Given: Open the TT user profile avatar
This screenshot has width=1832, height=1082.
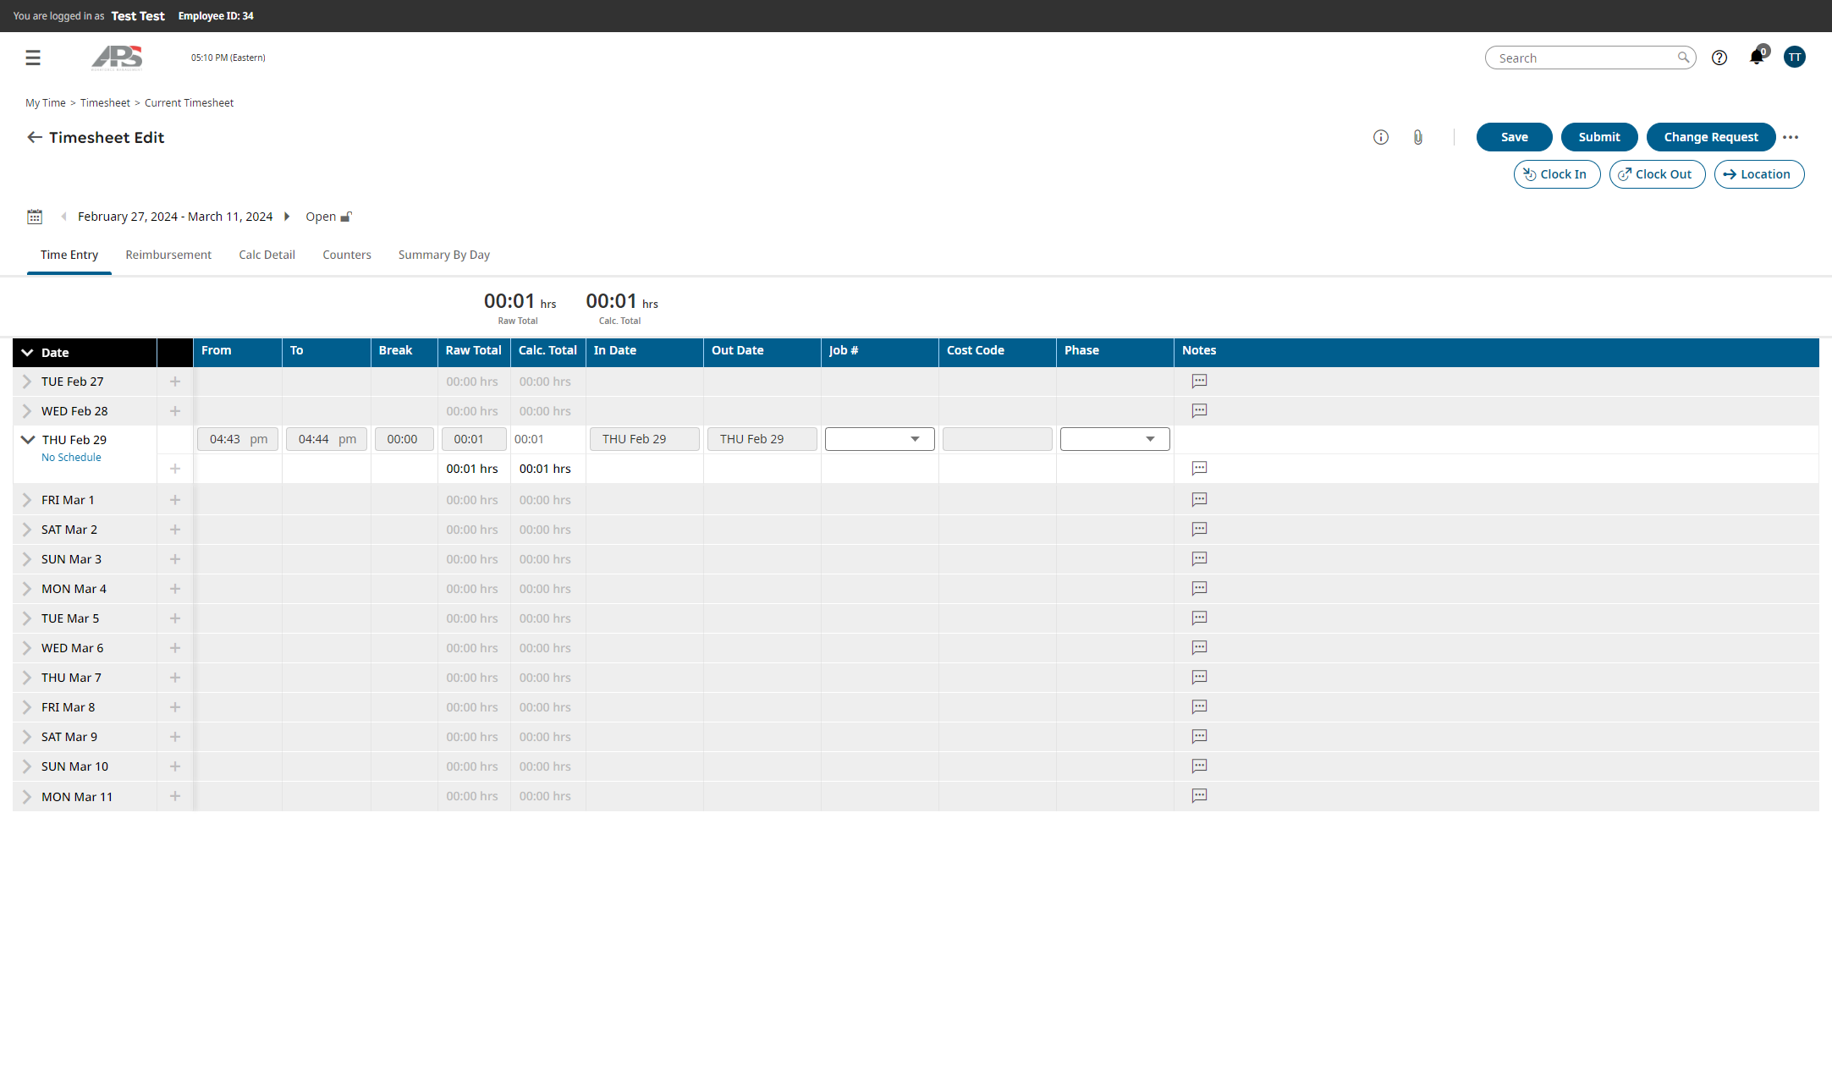Looking at the screenshot, I should point(1794,57).
